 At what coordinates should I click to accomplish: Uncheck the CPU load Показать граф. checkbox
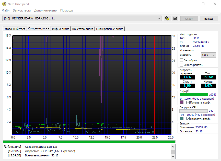(x=188, y=119)
